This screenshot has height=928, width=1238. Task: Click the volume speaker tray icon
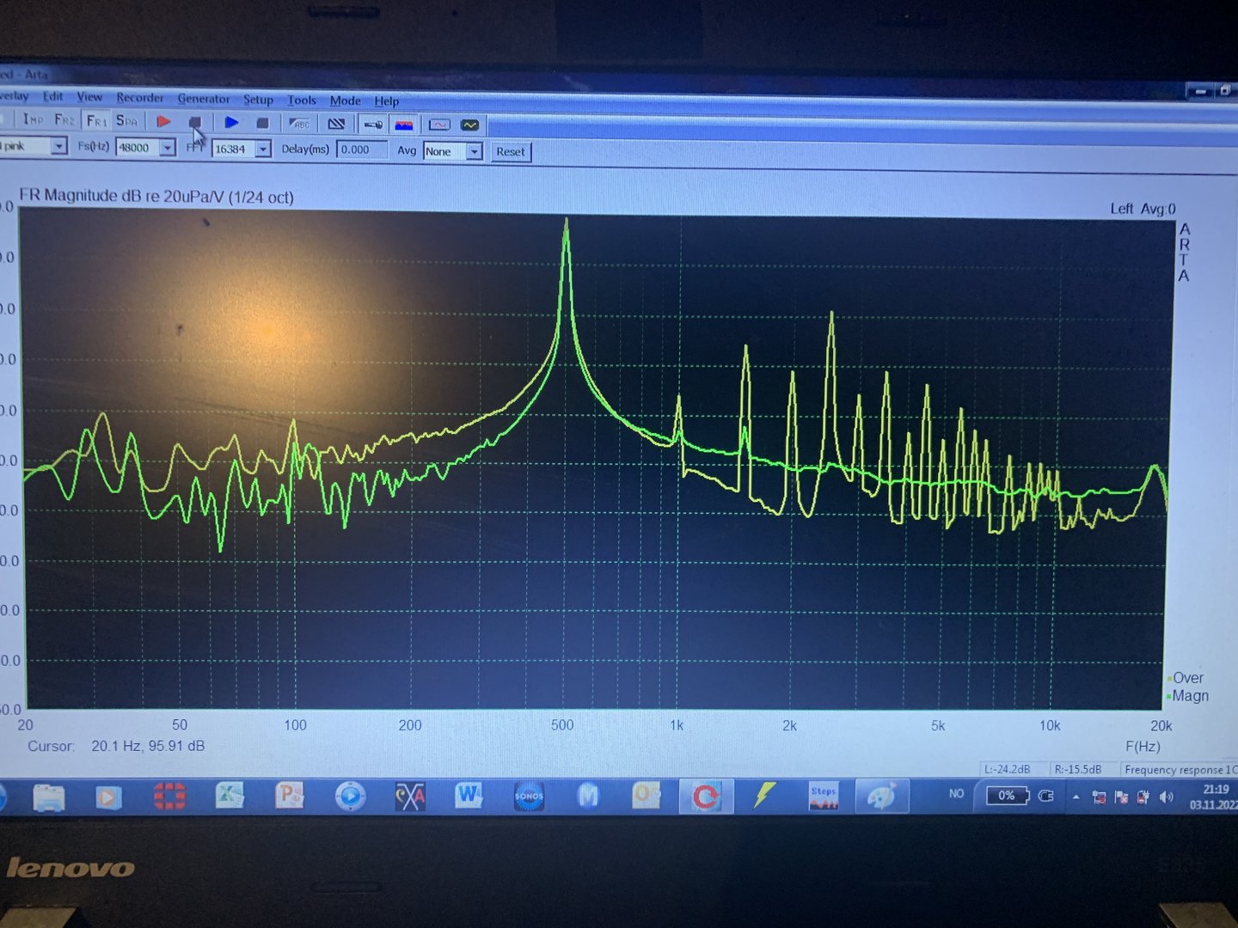point(1166,797)
